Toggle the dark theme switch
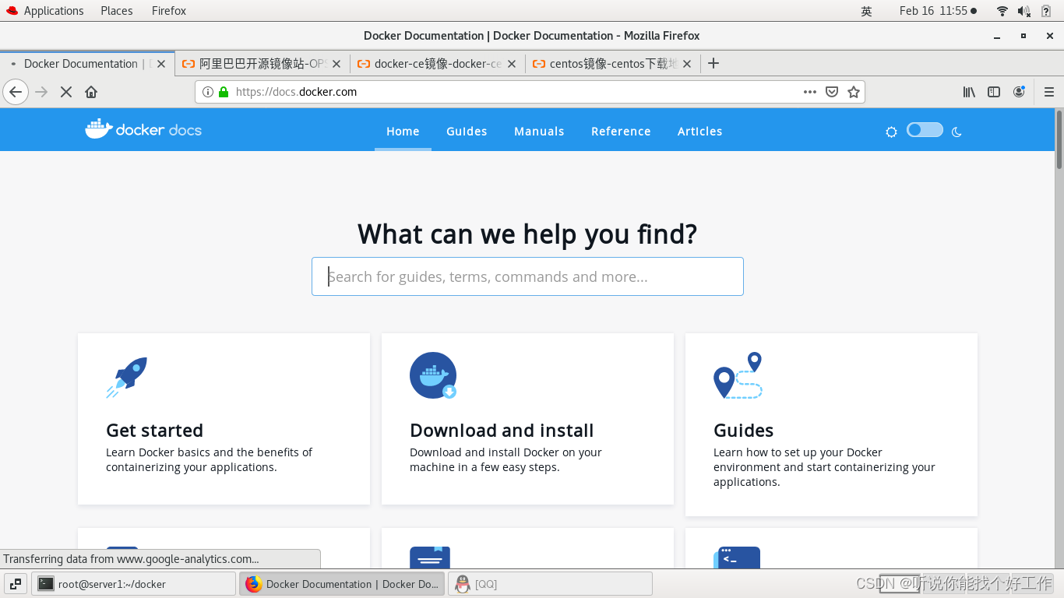This screenshot has width=1064, height=598. 925,130
